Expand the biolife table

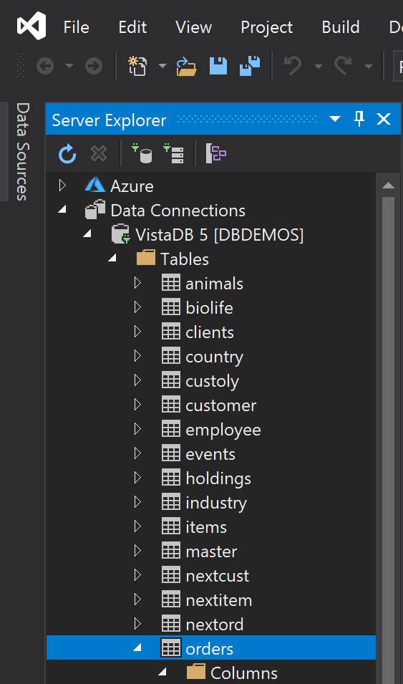point(138,307)
